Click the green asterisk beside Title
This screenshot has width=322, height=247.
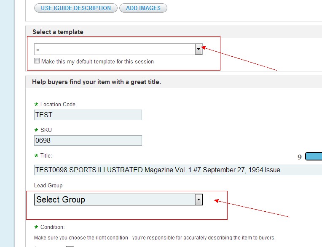tap(36, 156)
